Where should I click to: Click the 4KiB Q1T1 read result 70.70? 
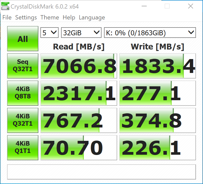point(79,148)
